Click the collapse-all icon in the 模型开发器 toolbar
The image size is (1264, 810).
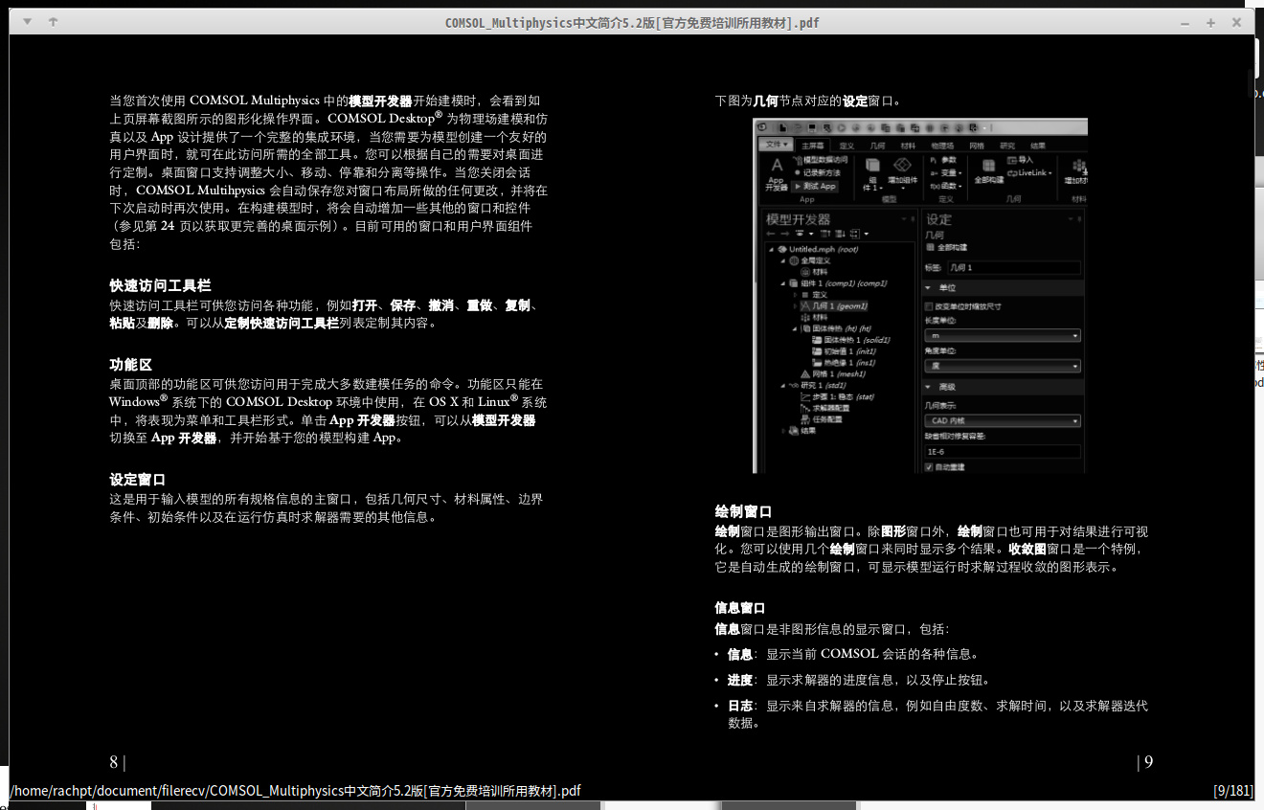click(825, 234)
